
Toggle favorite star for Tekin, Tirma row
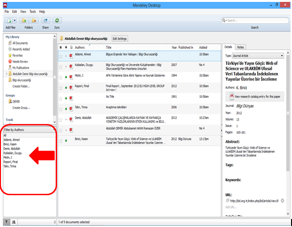(x=61, y=109)
